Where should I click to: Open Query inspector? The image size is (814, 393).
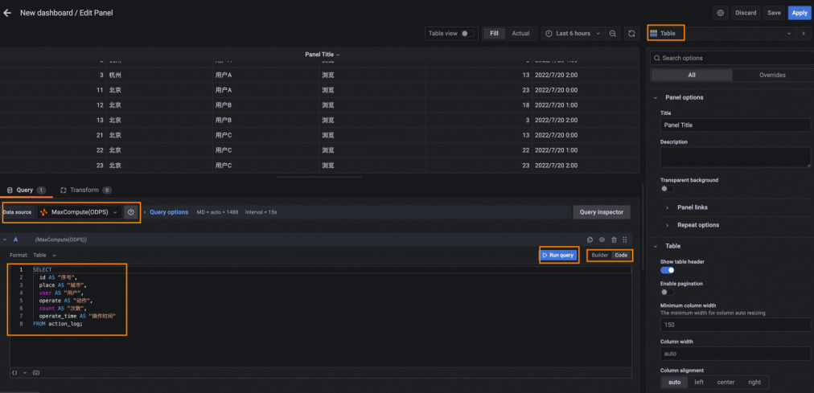[602, 212]
